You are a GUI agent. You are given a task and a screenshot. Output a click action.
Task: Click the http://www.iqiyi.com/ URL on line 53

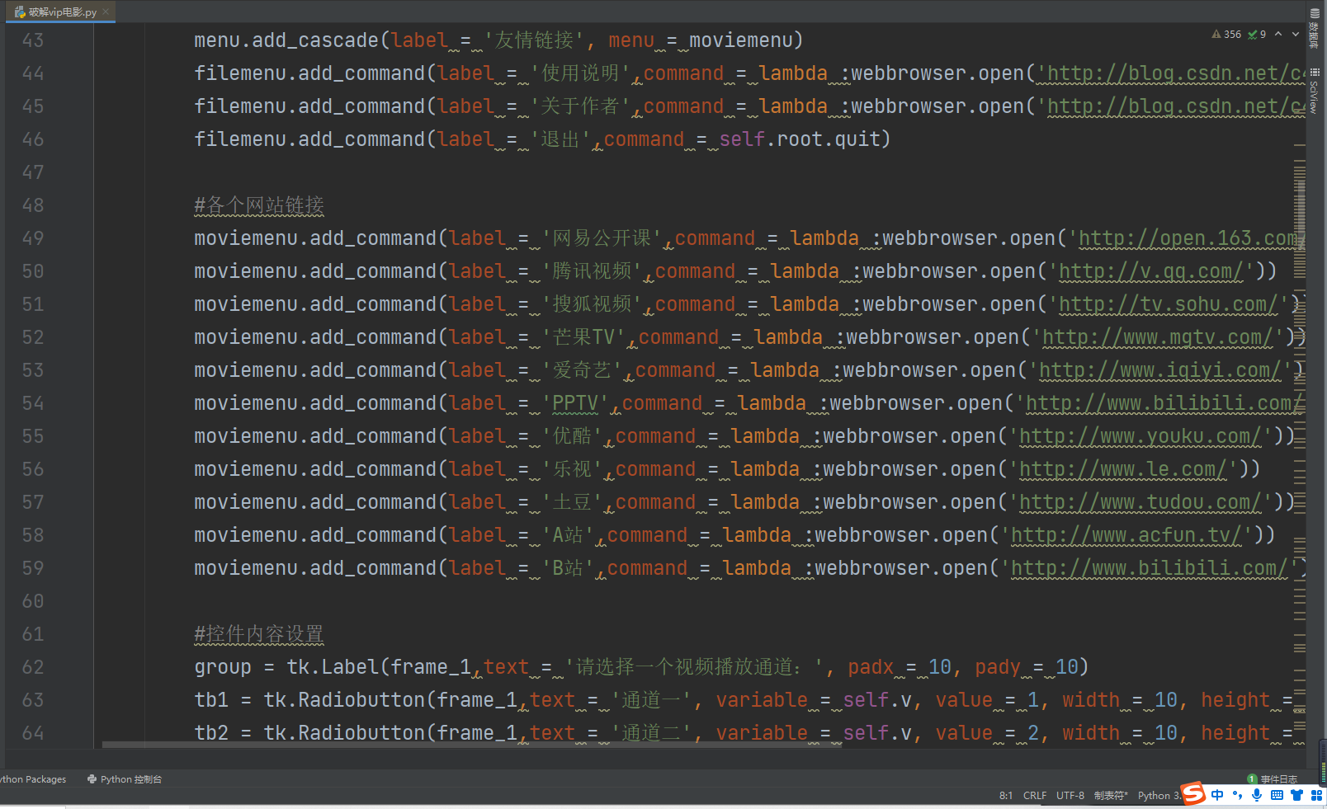pyautogui.click(x=1159, y=370)
